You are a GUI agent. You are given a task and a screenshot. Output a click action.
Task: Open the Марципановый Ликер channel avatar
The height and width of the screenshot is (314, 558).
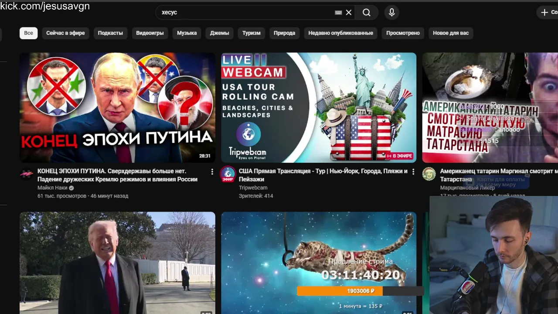pyautogui.click(x=429, y=174)
